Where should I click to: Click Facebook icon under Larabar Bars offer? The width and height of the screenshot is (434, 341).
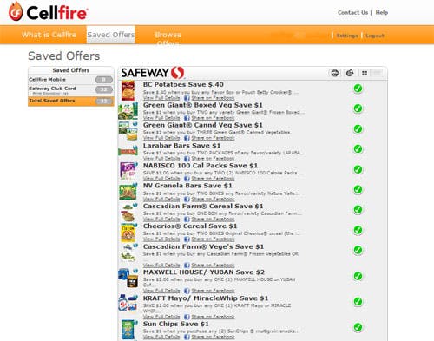point(187,159)
